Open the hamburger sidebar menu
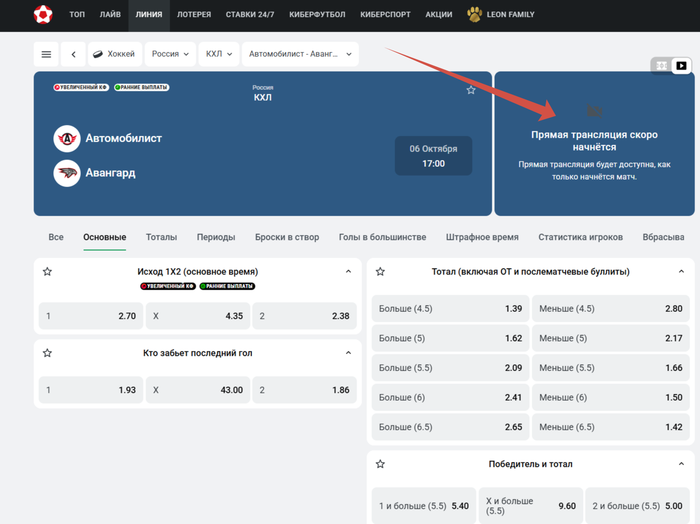This screenshot has width=700, height=524. click(x=46, y=54)
